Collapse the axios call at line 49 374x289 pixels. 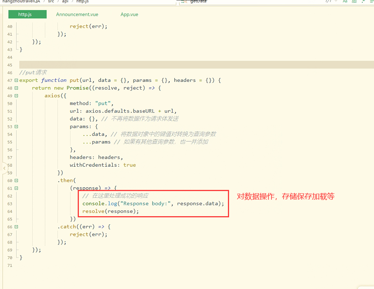(16, 96)
